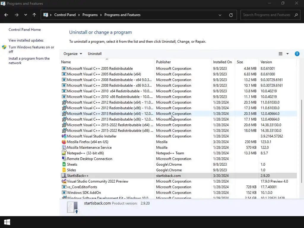The width and height of the screenshot is (304, 228).
Task: Select Visual C++ 2013 Redistributable (x64) row
Action: (x=178, y=113)
